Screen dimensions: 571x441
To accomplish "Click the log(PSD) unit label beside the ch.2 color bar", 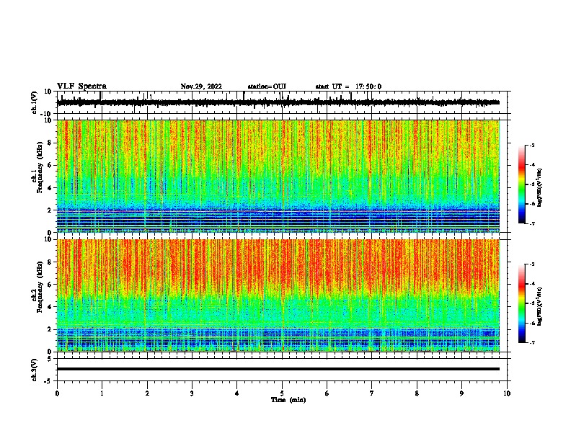I will tap(539, 306).
